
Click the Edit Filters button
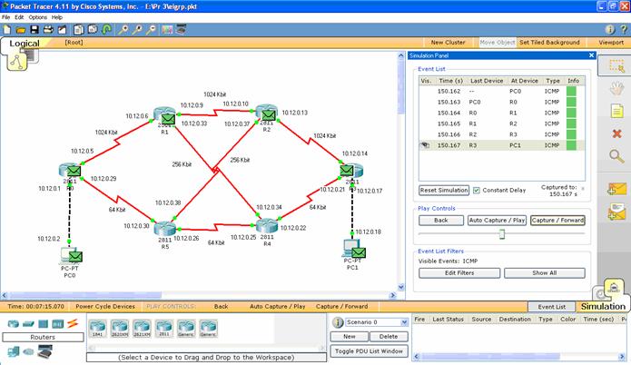pos(460,272)
